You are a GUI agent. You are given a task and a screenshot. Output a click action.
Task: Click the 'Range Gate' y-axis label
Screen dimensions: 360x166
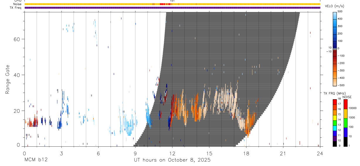click(x=7, y=79)
